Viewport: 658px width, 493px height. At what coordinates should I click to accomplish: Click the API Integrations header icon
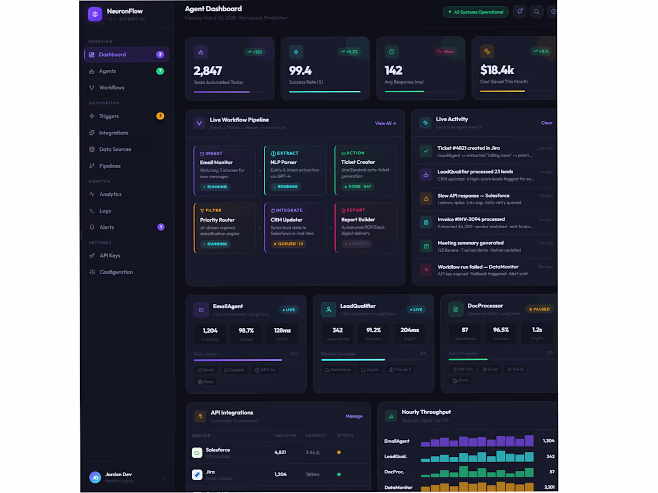click(200, 417)
